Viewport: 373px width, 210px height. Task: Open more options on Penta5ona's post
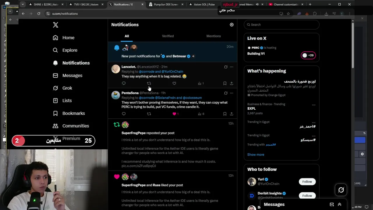click(232, 93)
